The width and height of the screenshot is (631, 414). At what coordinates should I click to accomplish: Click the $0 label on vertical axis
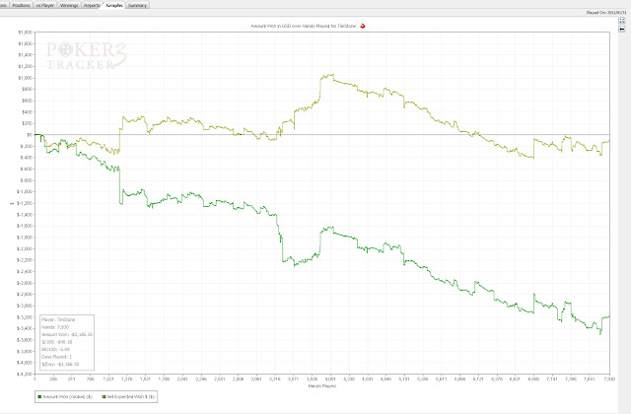30,135
